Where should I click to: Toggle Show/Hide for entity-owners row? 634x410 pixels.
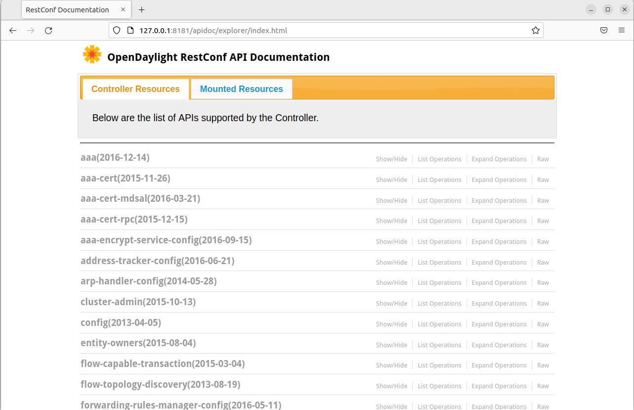[392, 345]
